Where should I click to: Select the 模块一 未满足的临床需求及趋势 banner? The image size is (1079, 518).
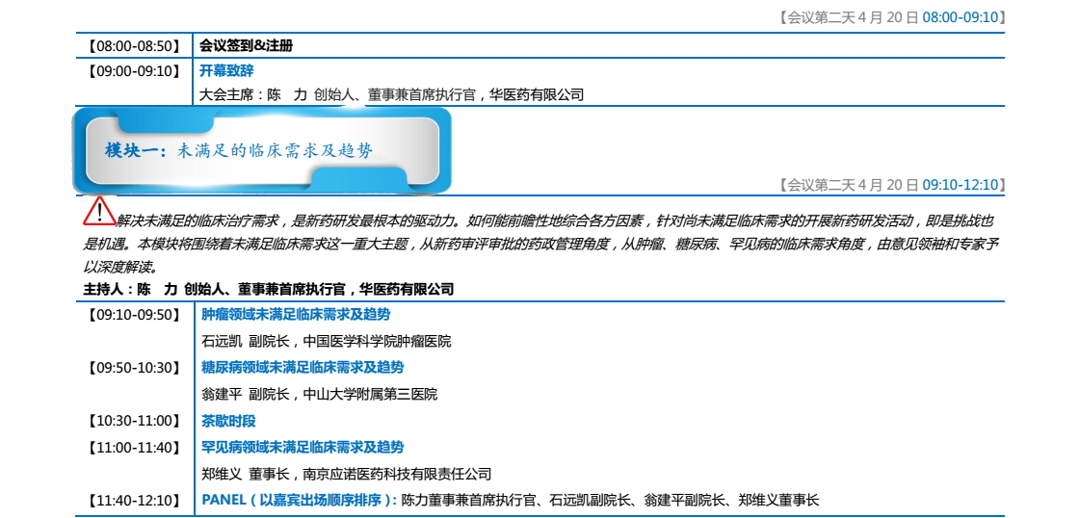point(262,150)
